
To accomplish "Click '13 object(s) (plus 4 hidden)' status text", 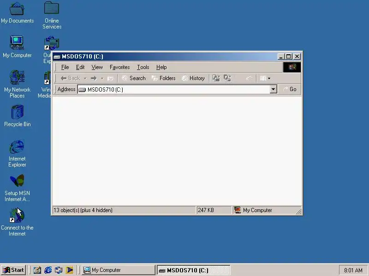I will click(83, 210).
